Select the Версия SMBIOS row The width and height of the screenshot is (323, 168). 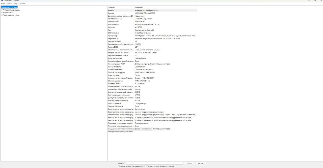coord(152,41)
